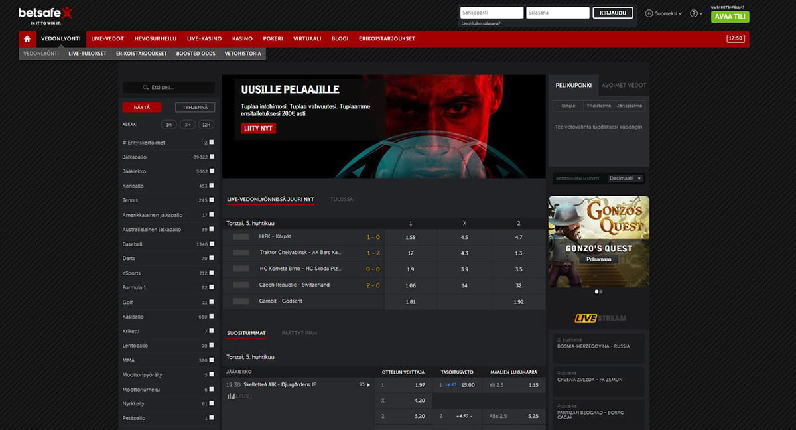Switch to the Päättyy pian tab
The width and height of the screenshot is (796, 430).
299,333
